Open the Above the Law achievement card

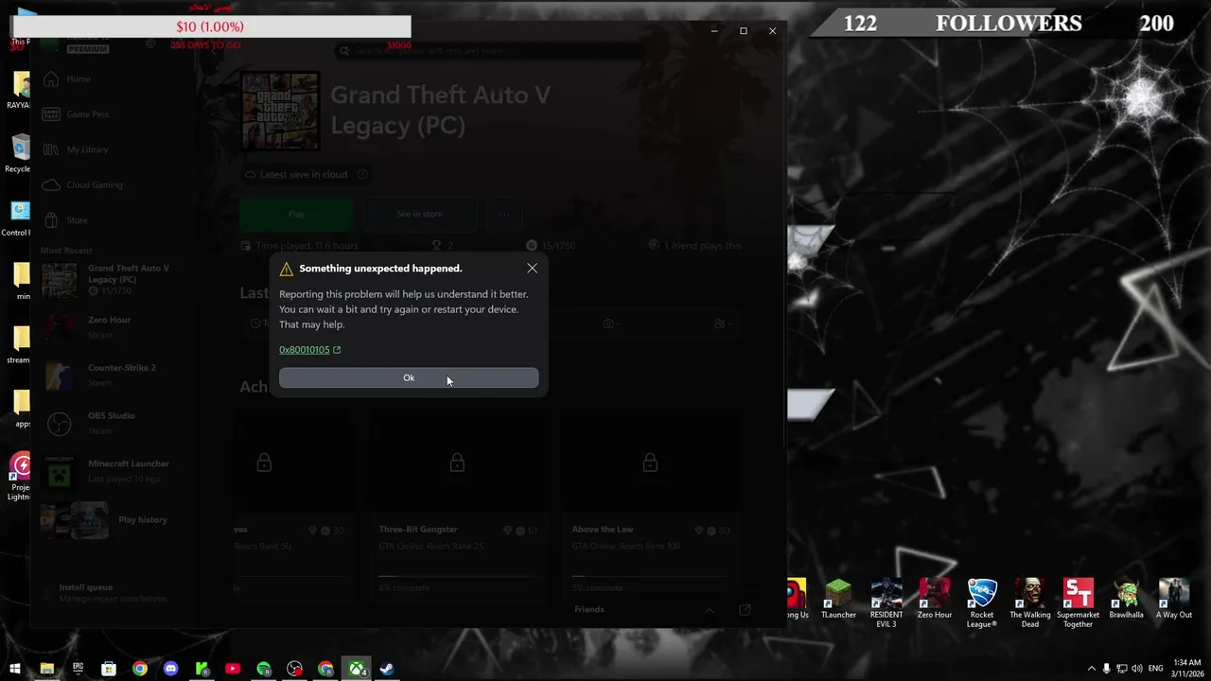(650, 508)
